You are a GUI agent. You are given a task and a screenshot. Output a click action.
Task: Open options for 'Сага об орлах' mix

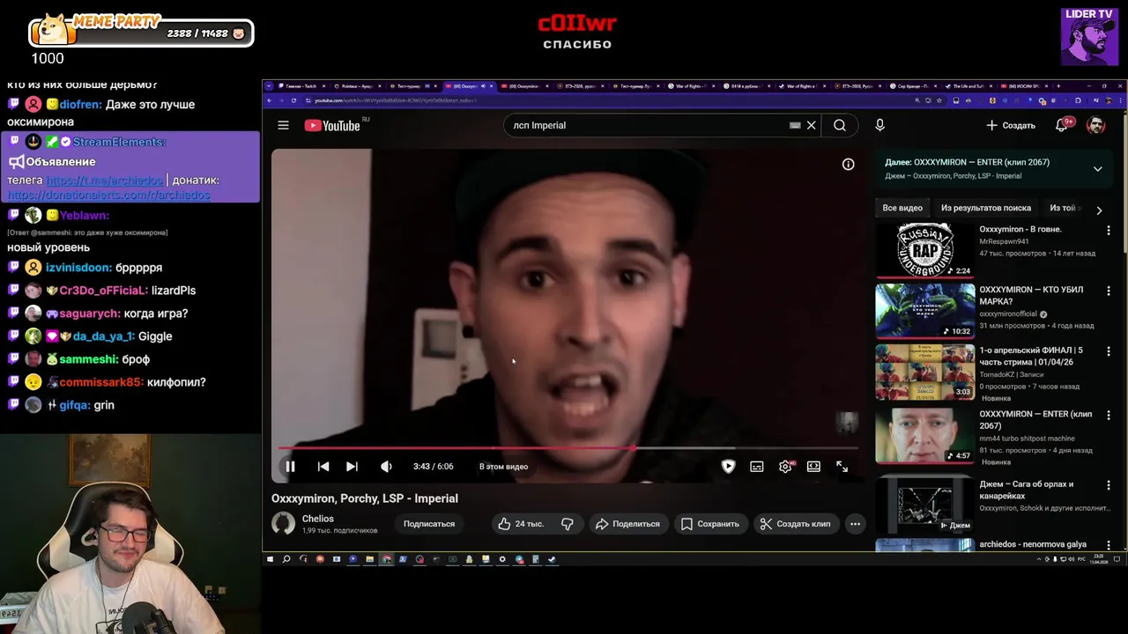point(1109,485)
